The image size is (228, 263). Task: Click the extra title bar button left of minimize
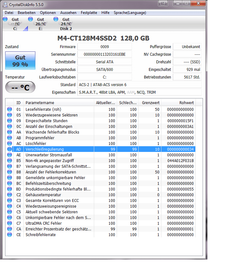[x=163, y=3]
